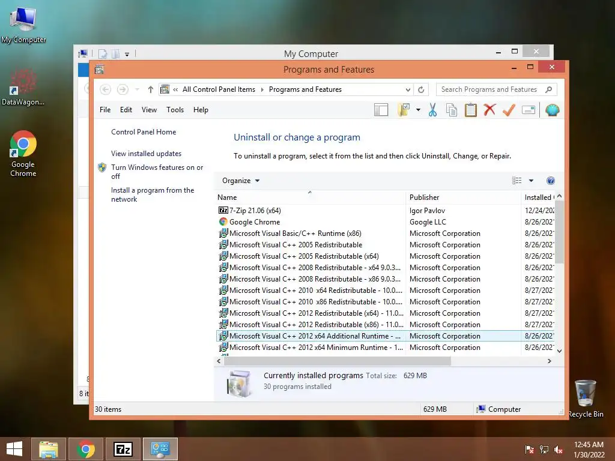This screenshot has width=615, height=461.
Task: Sort by the Installed On column header
Action: pyautogui.click(x=539, y=197)
